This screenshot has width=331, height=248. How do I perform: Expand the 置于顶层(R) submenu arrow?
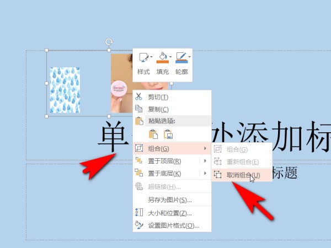205,161
